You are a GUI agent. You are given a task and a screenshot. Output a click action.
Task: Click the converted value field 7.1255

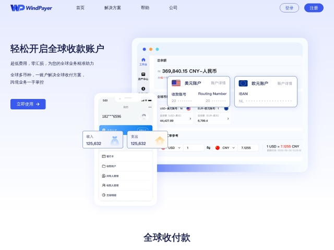click(248, 148)
